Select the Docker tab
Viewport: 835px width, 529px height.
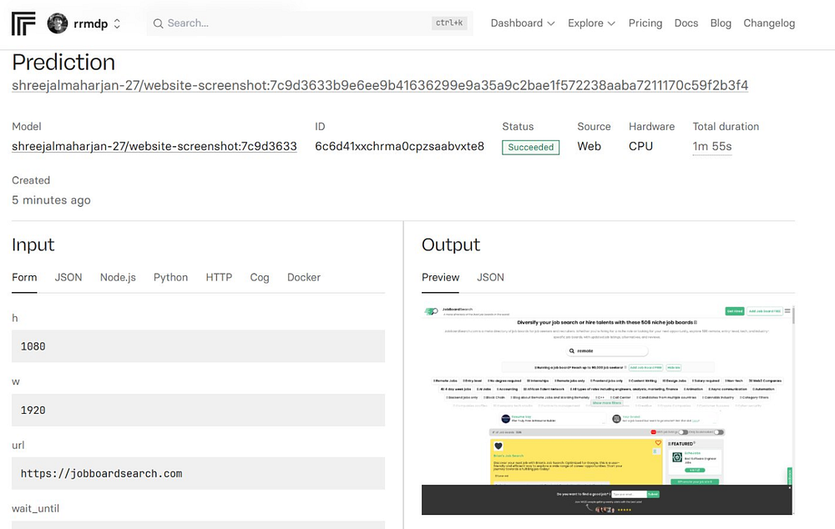tap(304, 277)
